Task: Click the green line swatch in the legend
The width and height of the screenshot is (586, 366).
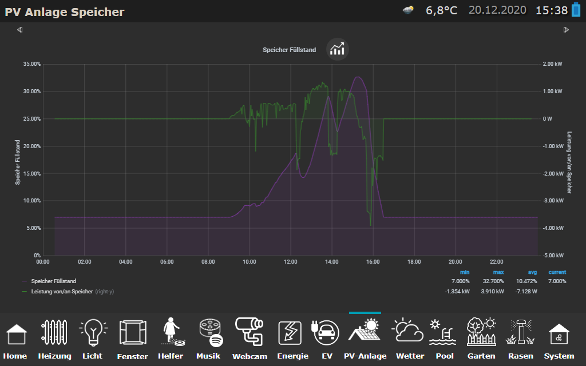Action: coord(24,291)
